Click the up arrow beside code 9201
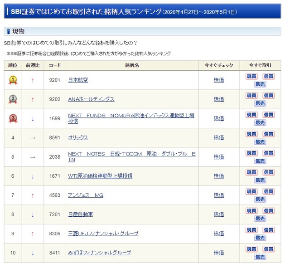Screen dimensions: 290x268 33,82
